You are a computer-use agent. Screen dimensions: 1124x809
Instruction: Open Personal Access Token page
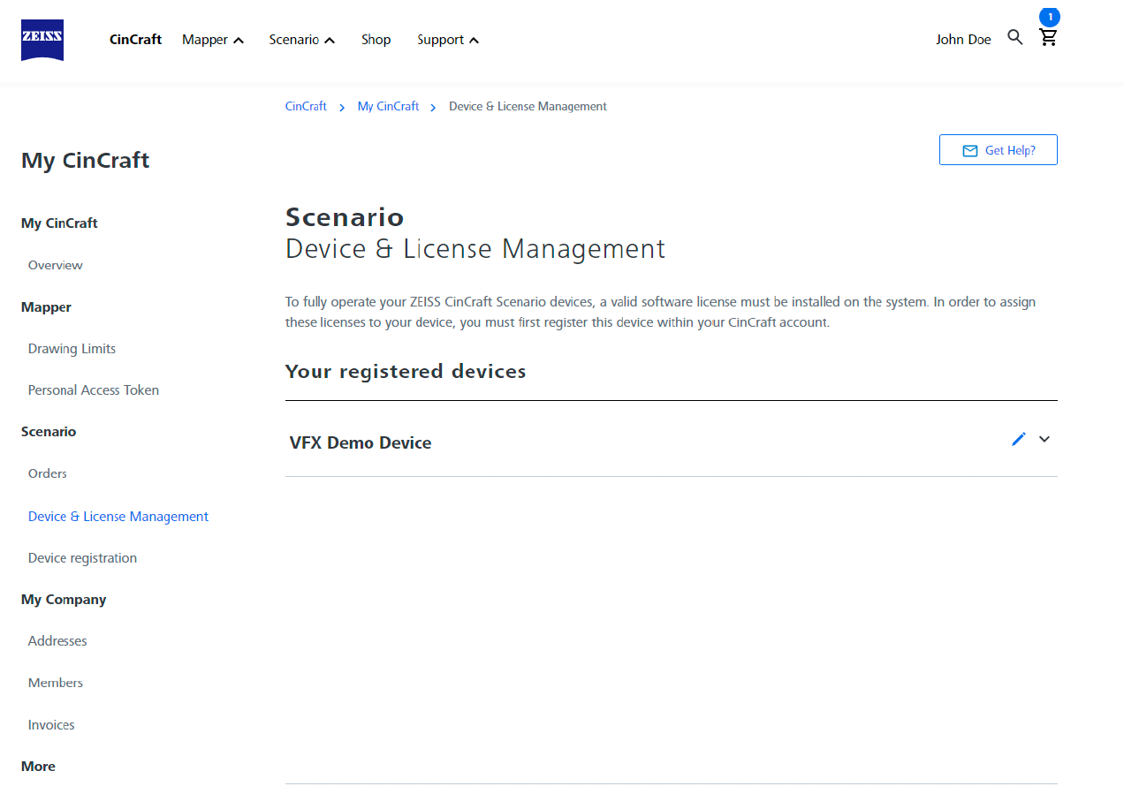(94, 390)
